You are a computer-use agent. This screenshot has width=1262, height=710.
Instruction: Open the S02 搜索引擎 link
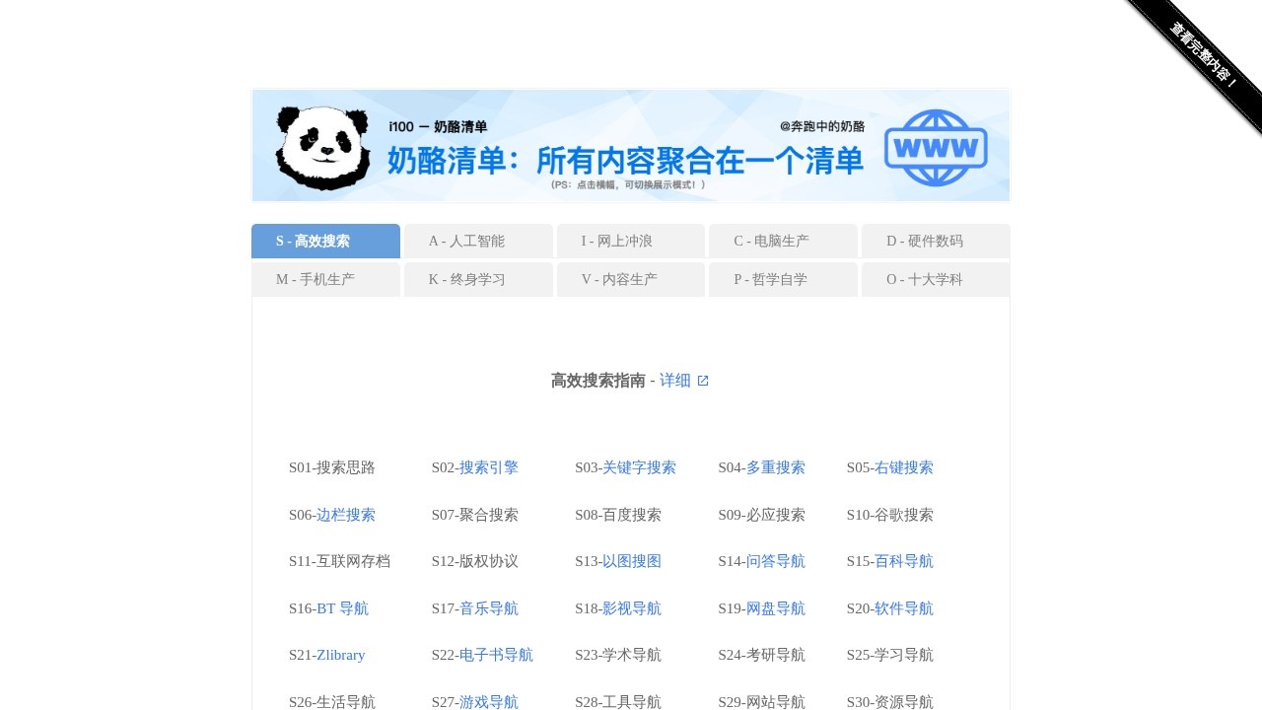488,467
